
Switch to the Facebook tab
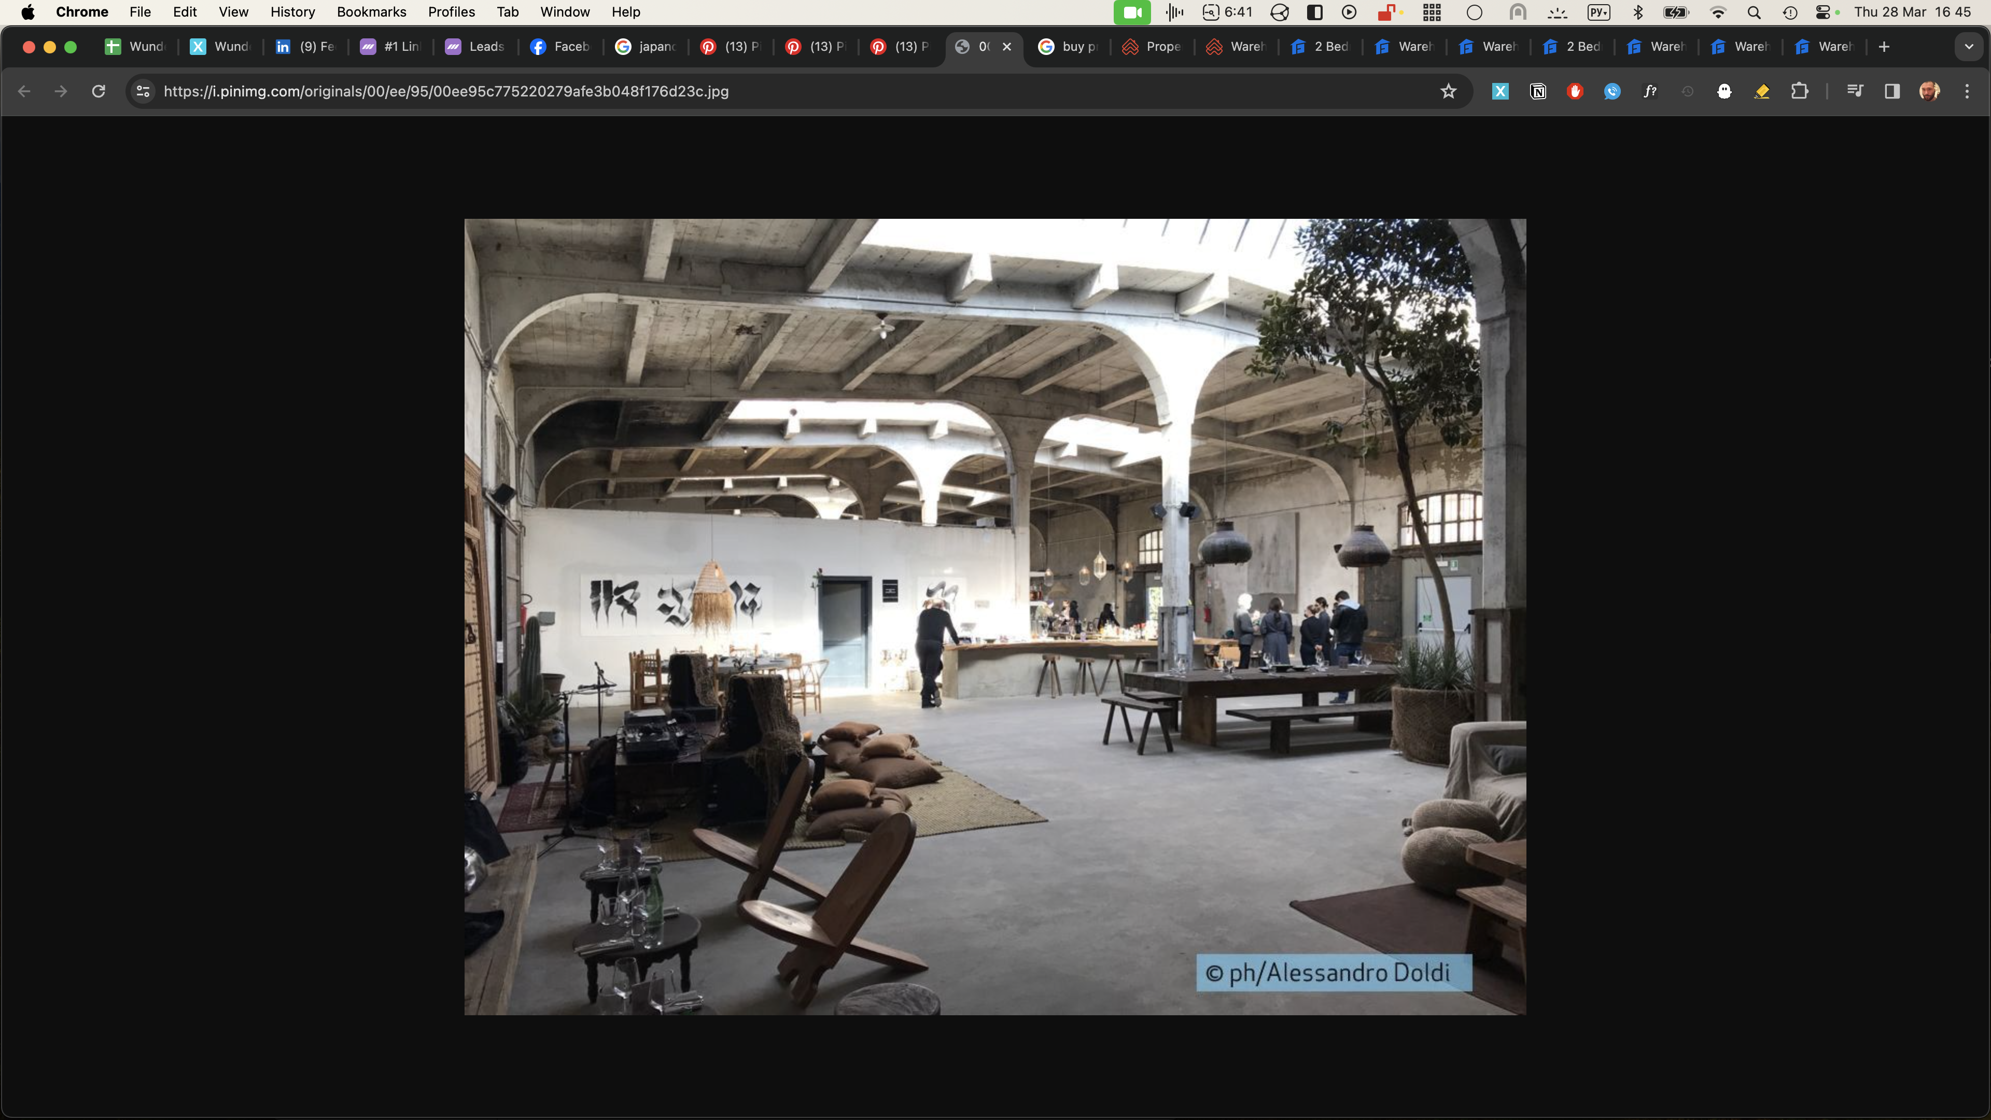560,46
